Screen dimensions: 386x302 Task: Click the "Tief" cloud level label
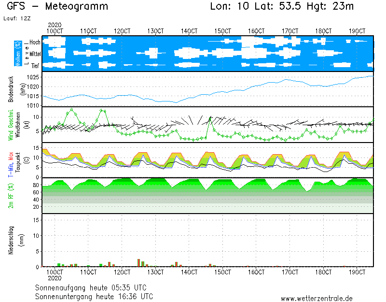pyautogui.click(x=35, y=66)
